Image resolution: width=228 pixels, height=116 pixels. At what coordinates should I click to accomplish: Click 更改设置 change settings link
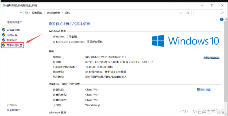point(205,90)
